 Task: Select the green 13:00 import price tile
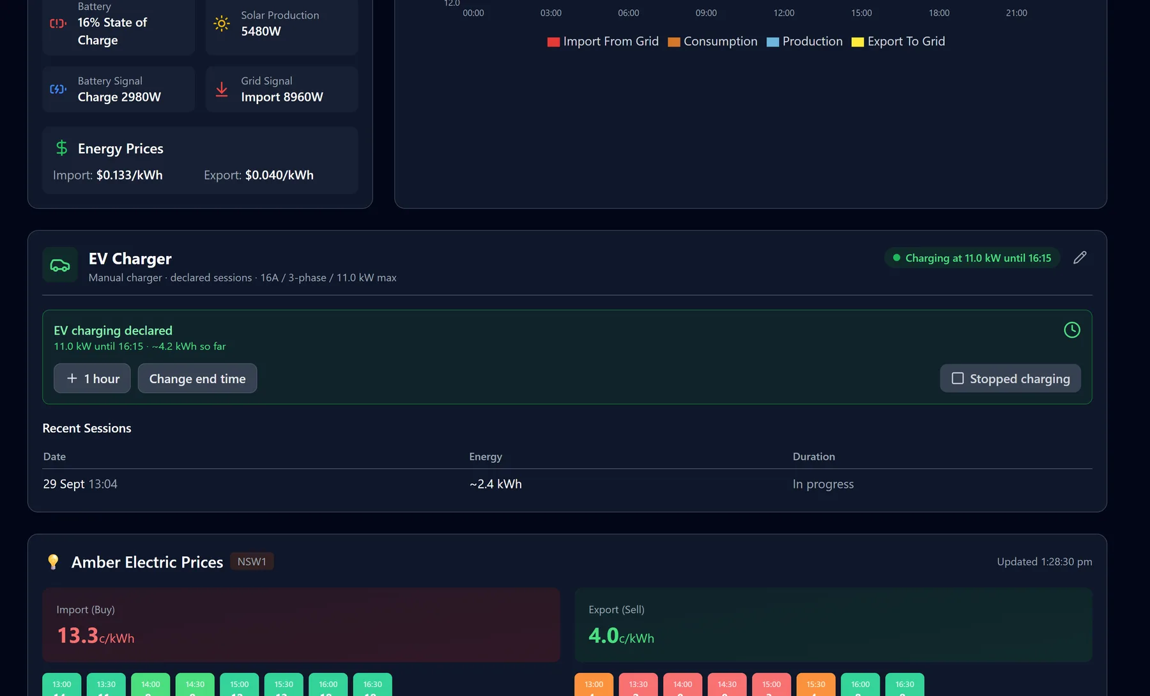62,685
